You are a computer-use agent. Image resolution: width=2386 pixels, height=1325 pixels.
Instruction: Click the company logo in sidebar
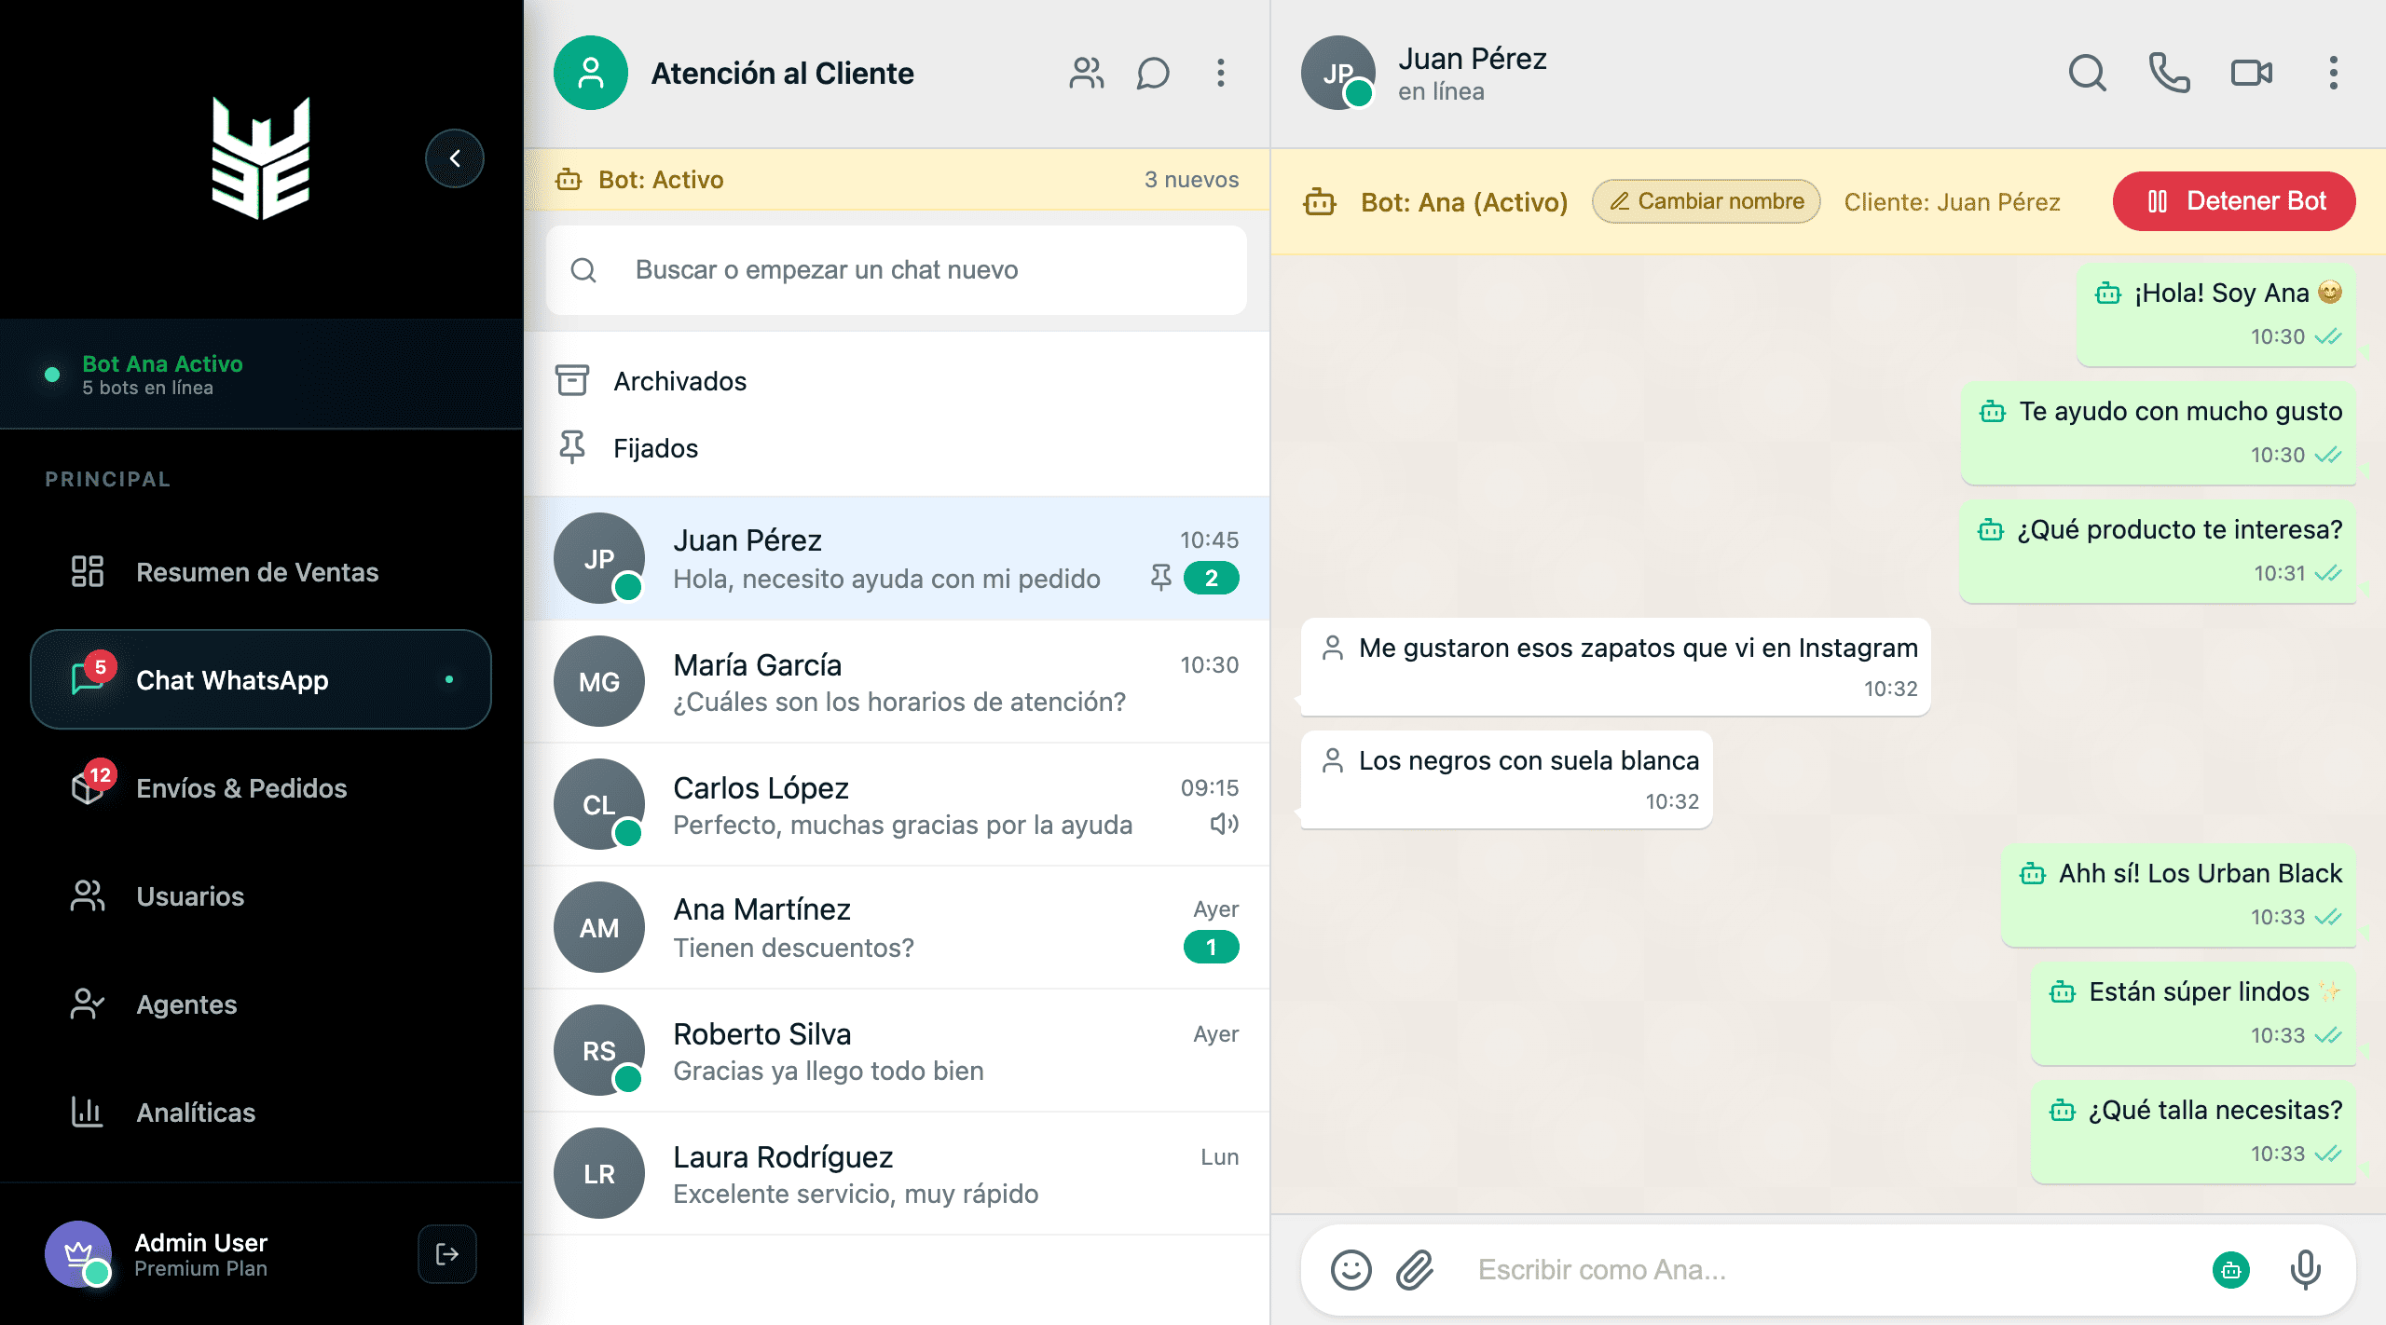(x=261, y=158)
